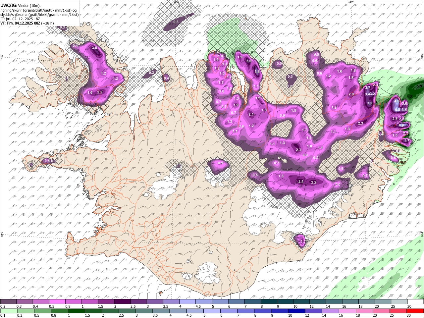Viewport: 424px width, 318px height.
Task: Click the darkest purple 2–2.5 snow-scale swatch
Action: pyautogui.click(x=122, y=301)
